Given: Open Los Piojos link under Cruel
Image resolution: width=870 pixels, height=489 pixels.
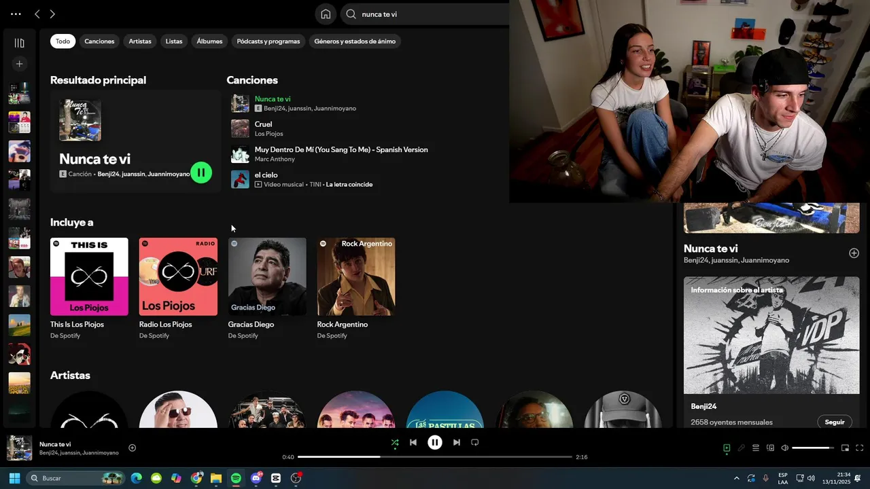Looking at the screenshot, I should pyautogui.click(x=268, y=134).
